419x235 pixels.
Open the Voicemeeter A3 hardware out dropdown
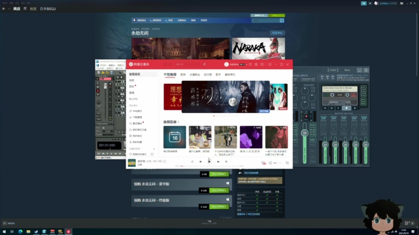(333, 77)
